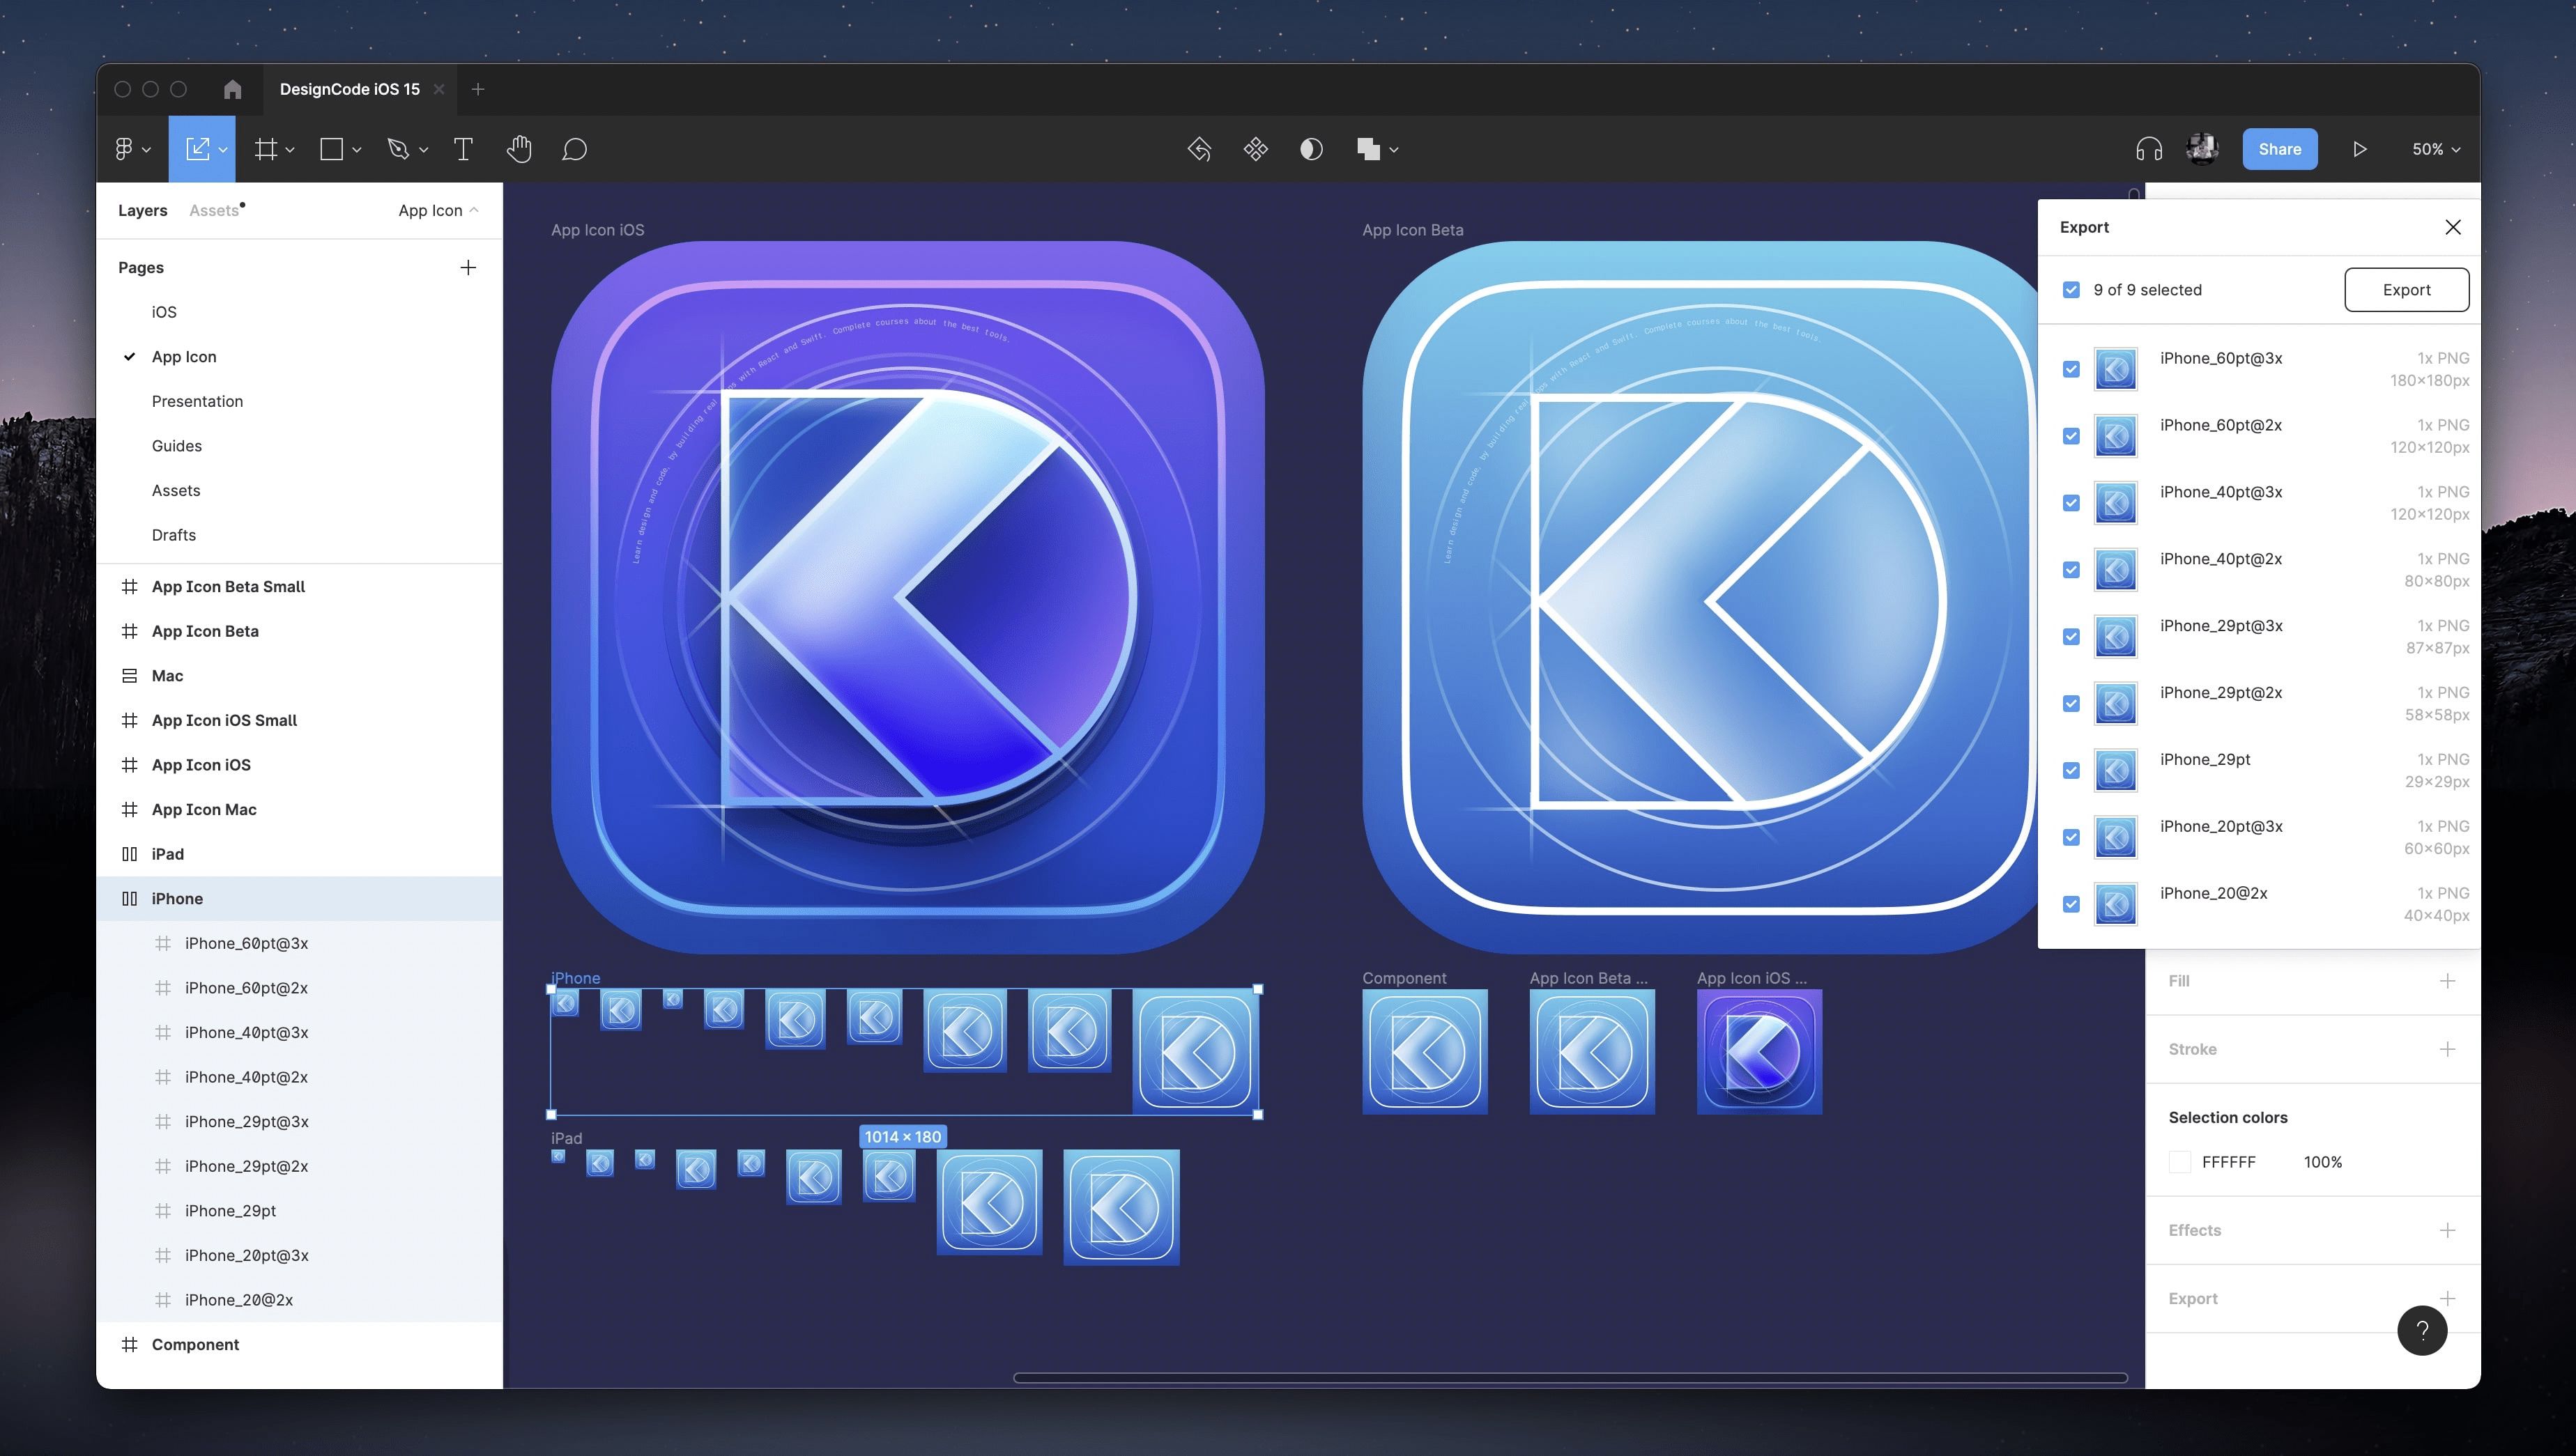Screen dimensions: 2576x1456
Task: Click the Mask (half-circle) icon
Action: (x=1310, y=149)
